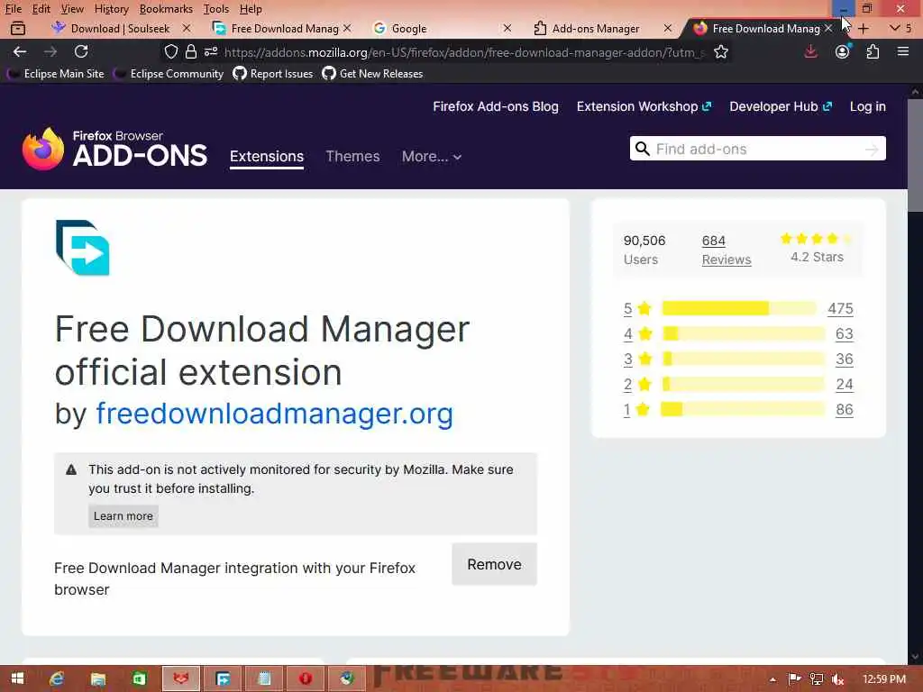This screenshot has width=923, height=692.
Task: Open the list all tabs dropdown
Action: click(x=895, y=28)
